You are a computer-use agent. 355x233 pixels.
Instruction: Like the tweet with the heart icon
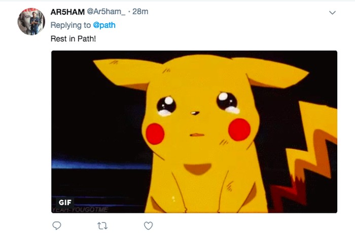(x=148, y=225)
